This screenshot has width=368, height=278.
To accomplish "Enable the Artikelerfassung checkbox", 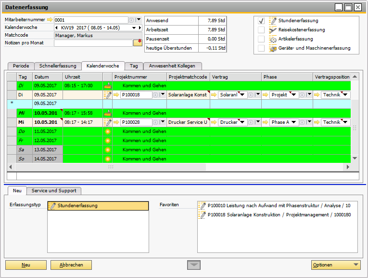I will (x=261, y=39).
